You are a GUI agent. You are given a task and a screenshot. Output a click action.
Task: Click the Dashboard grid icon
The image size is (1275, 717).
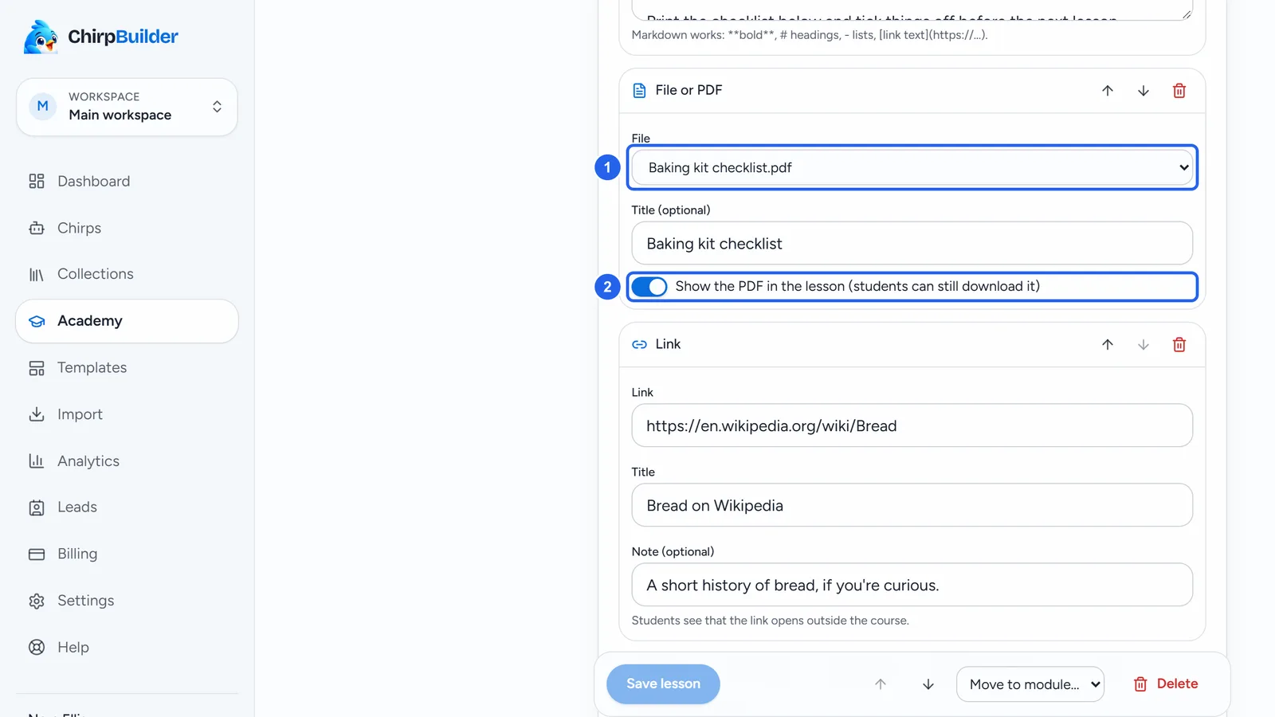(x=37, y=182)
